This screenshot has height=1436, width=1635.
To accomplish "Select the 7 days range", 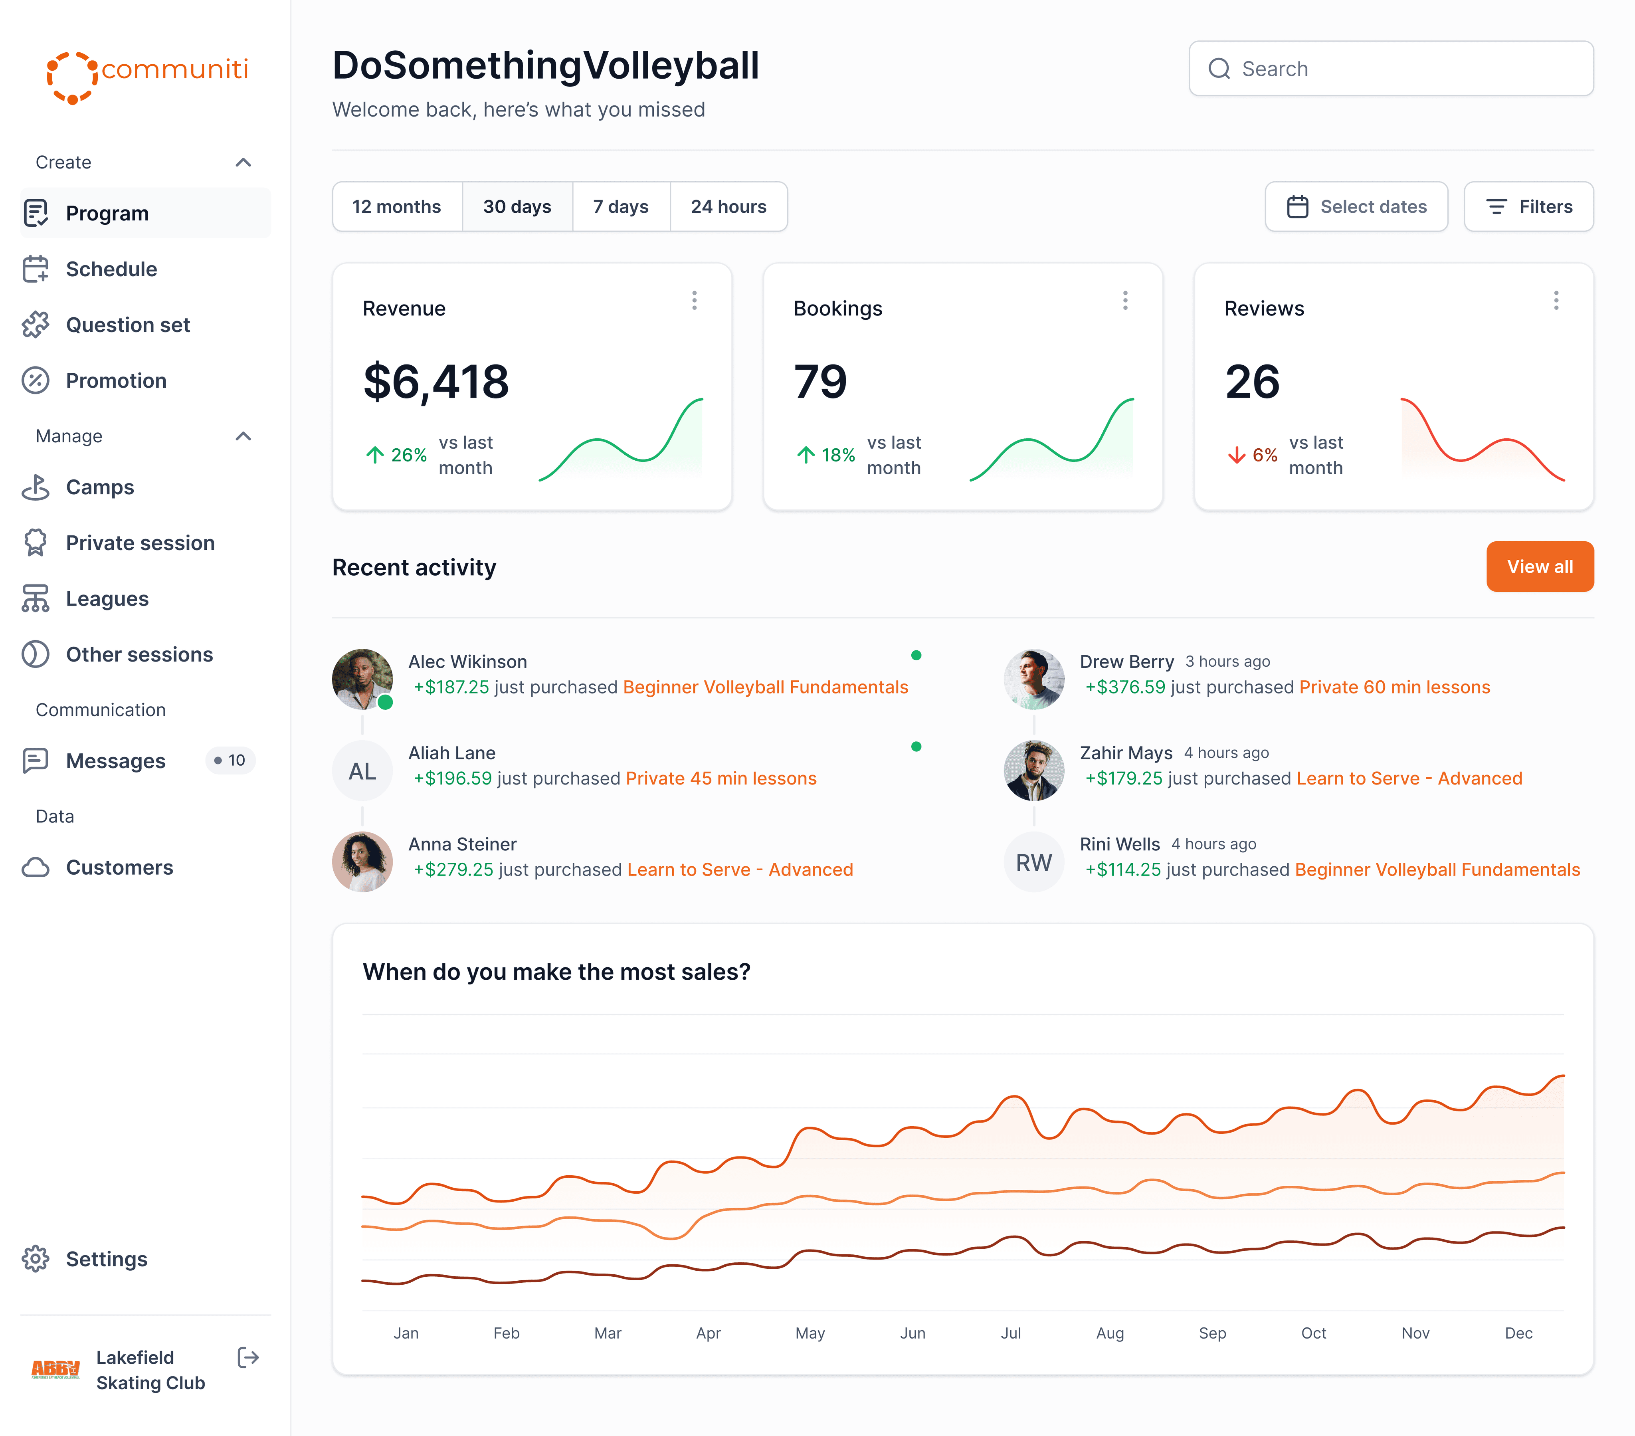I will tap(621, 207).
